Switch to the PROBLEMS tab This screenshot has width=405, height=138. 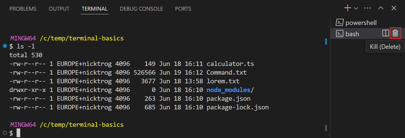23,9
